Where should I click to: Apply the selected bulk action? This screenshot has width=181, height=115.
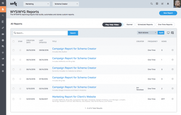(161, 33)
